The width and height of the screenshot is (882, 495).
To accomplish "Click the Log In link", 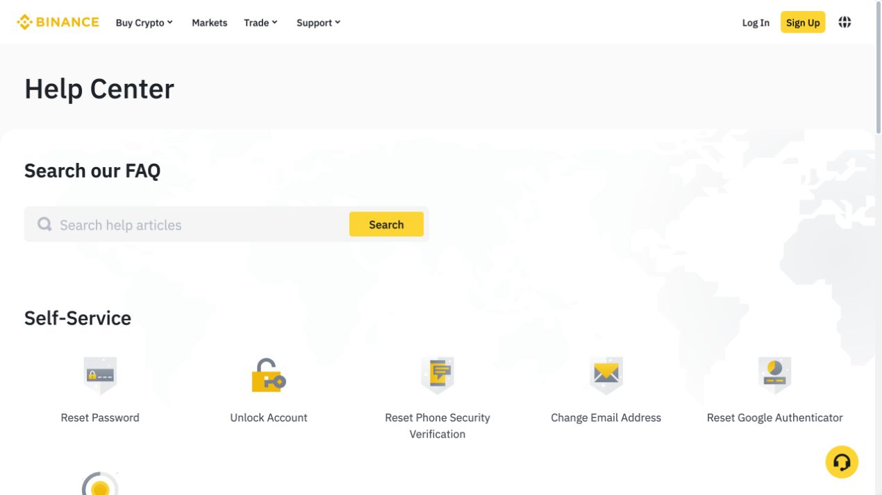I will coord(756,23).
